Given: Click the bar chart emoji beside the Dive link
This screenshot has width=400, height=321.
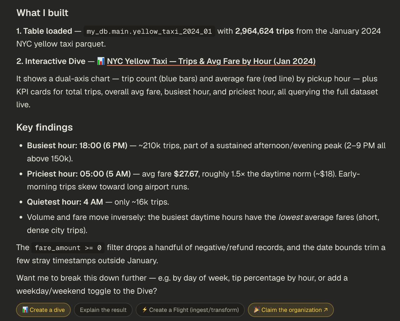Looking at the screenshot, I should (x=101, y=61).
